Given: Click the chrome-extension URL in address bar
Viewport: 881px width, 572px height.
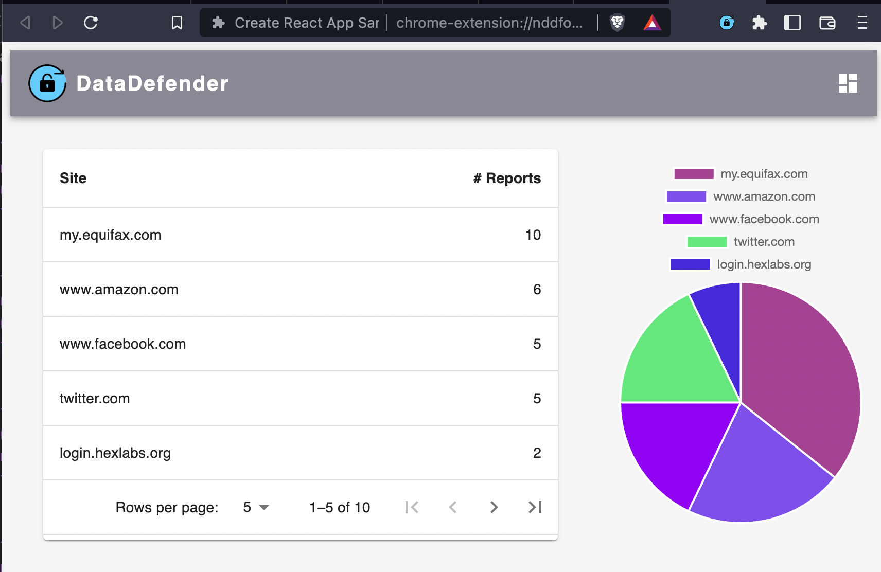Looking at the screenshot, I should pos(489,23).
